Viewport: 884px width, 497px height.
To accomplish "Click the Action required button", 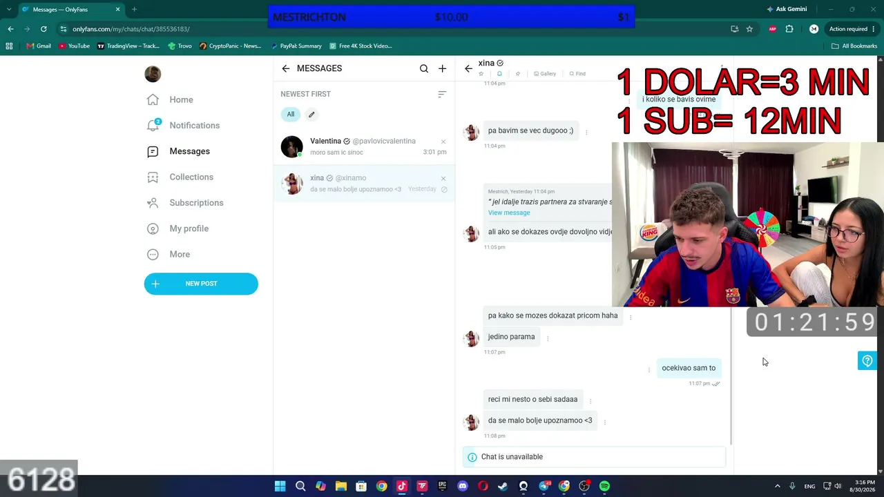I will pyautogui.click(x=852, y=29).
